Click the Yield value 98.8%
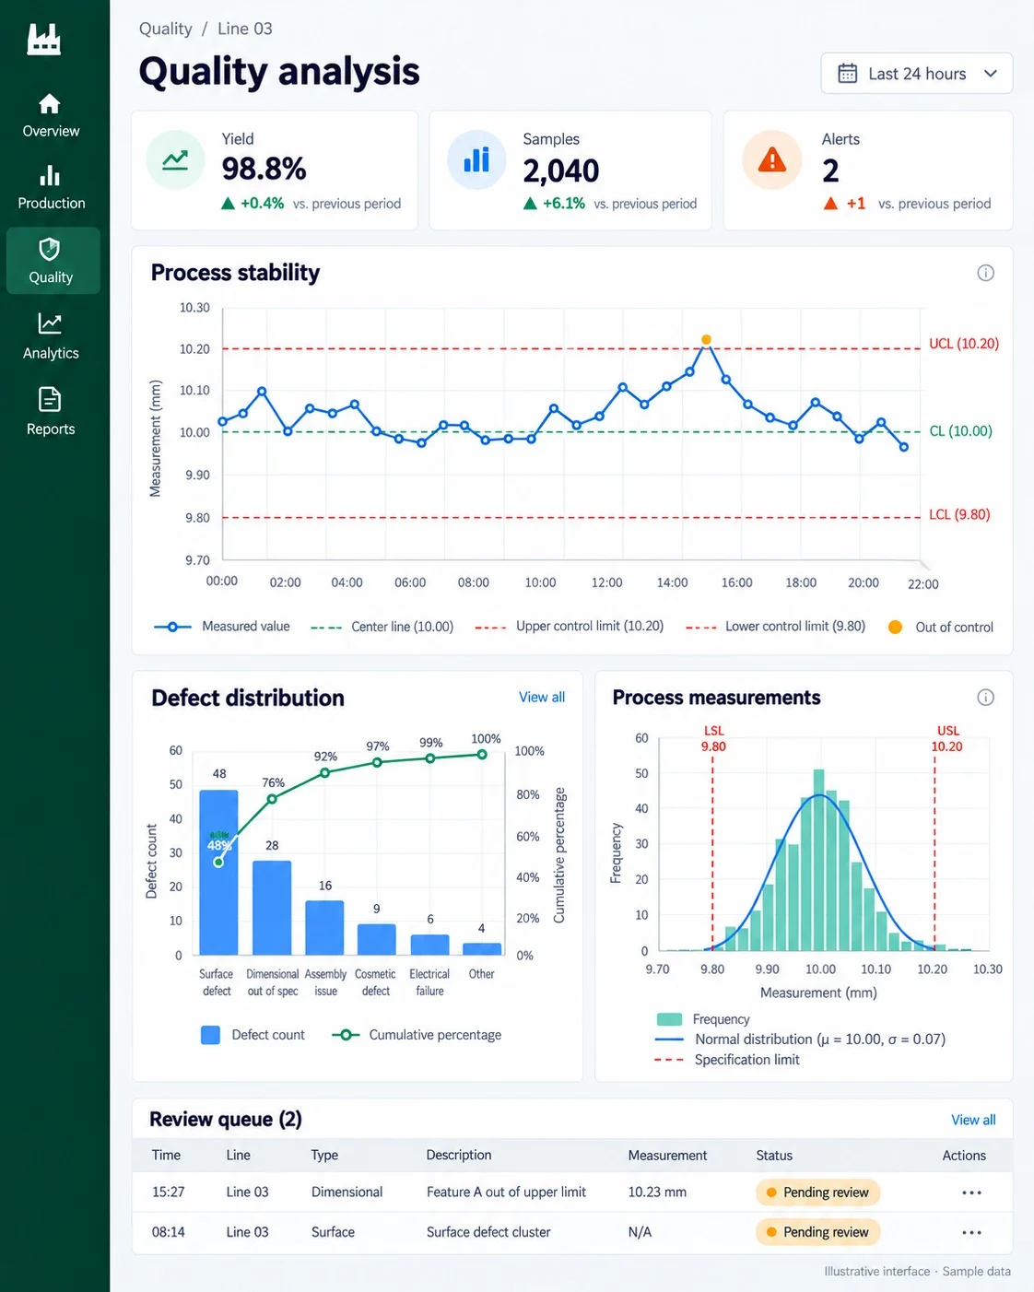 [x=264, y=169]
